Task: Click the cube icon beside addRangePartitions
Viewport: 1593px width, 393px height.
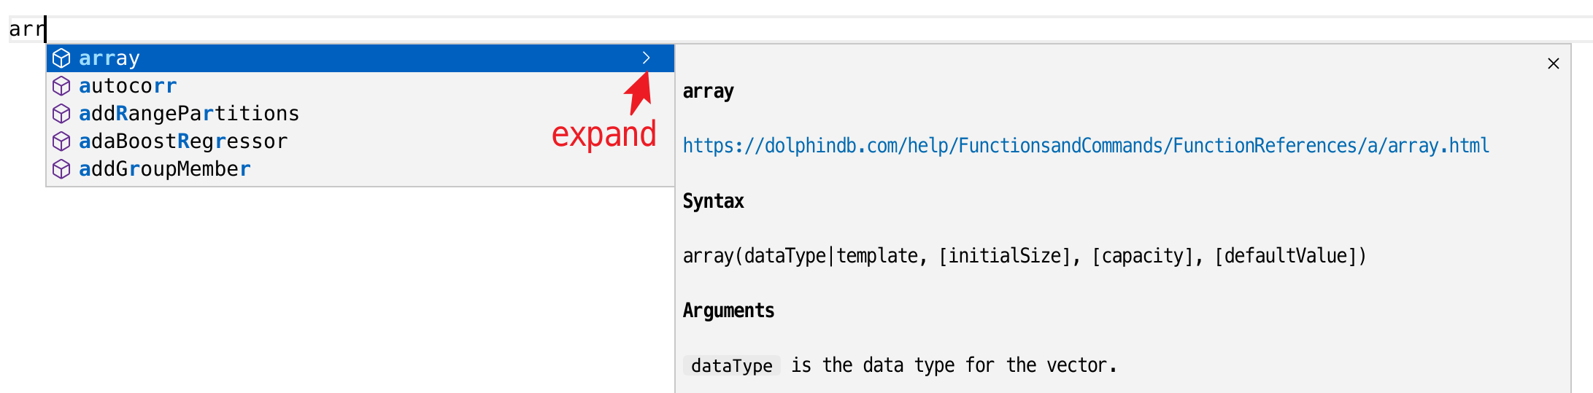Action: click(61, 114)
